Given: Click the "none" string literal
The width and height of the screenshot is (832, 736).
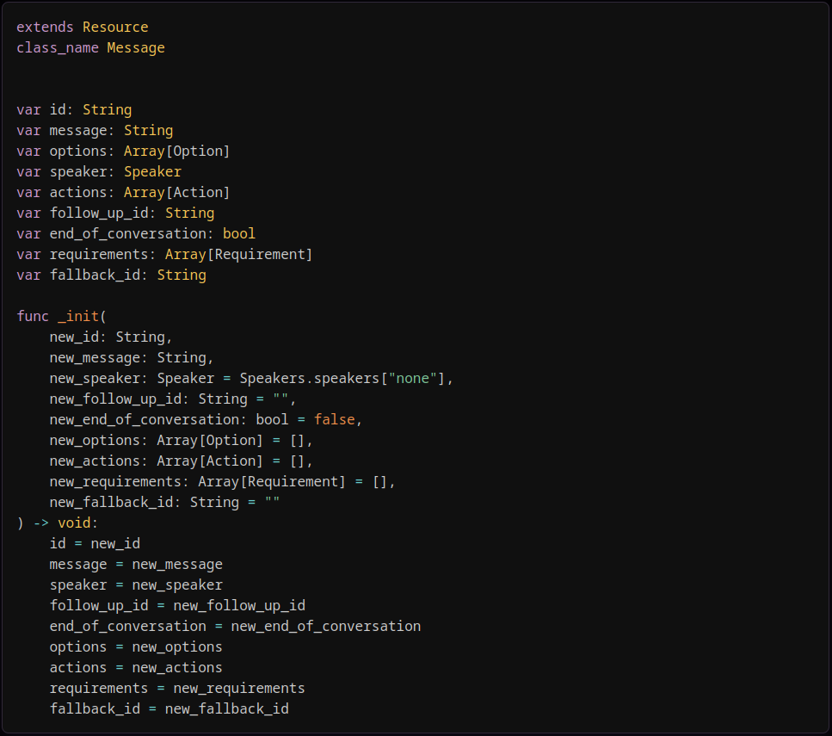Looking at the screenshot, I should [412, 378].
